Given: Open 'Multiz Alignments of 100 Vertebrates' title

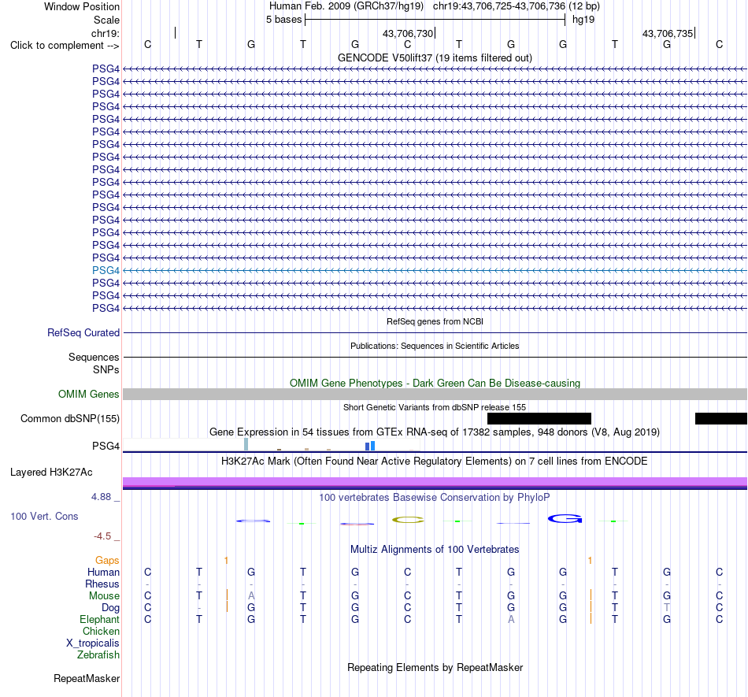Looking at the screenshot, I should click(x=435, y=549).
